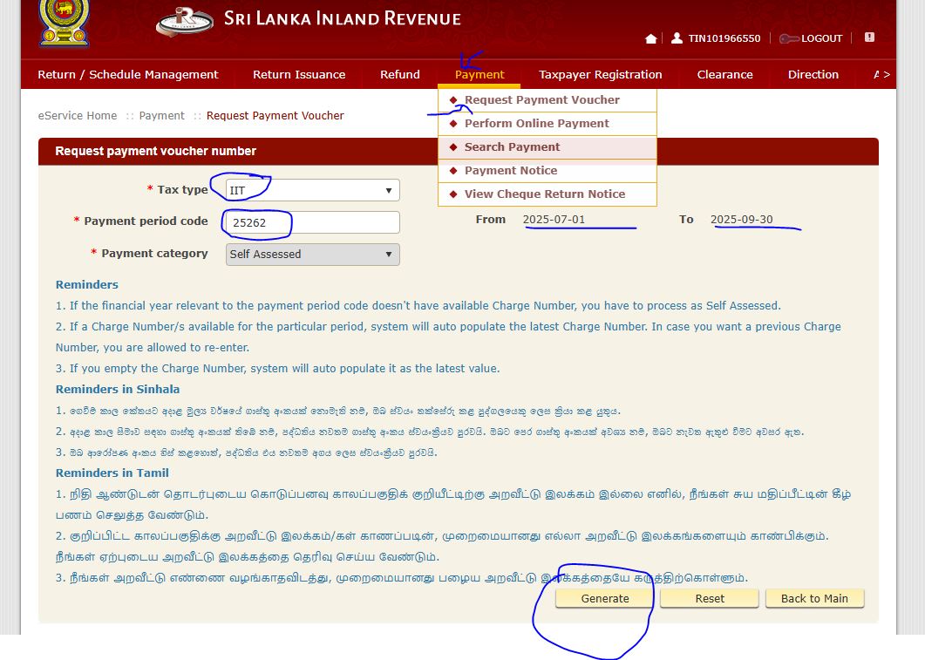
Task: Click Back to Main button
Action: coord(814,598)
